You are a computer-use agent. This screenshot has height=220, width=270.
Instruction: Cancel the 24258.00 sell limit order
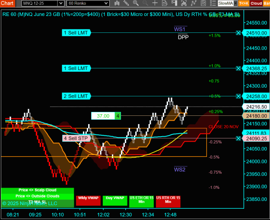[238, 96]
